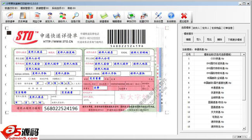Click the 编辑 template button

[188, 40]
